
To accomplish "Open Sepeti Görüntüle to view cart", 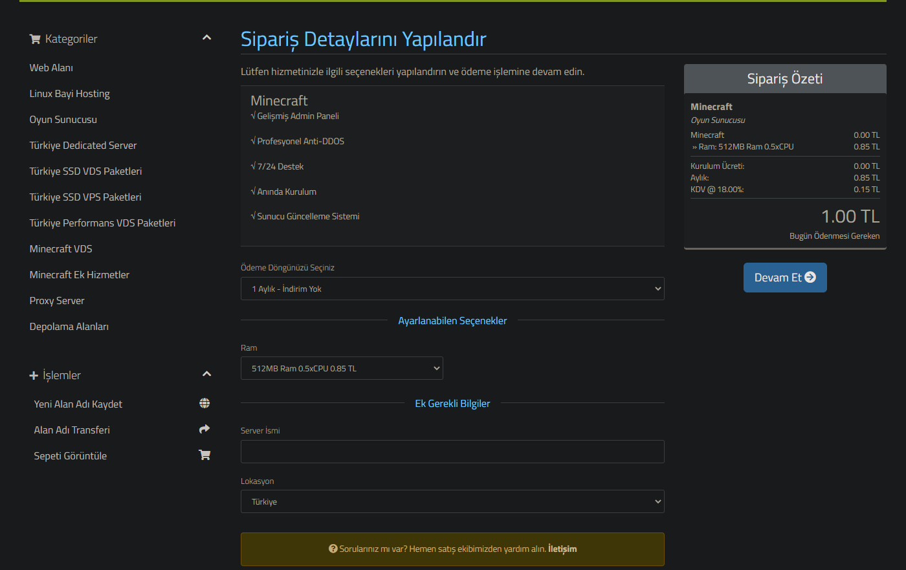I will click(70, 456).
